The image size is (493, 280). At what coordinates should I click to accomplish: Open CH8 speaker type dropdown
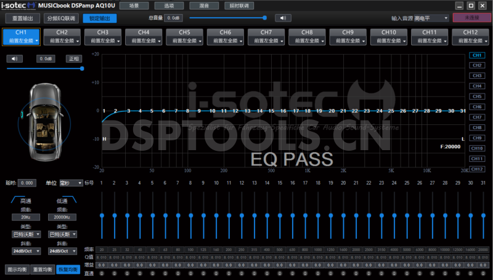tap(307, 41)
